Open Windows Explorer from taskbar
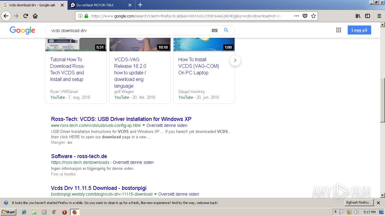 (x=34, y=212)
